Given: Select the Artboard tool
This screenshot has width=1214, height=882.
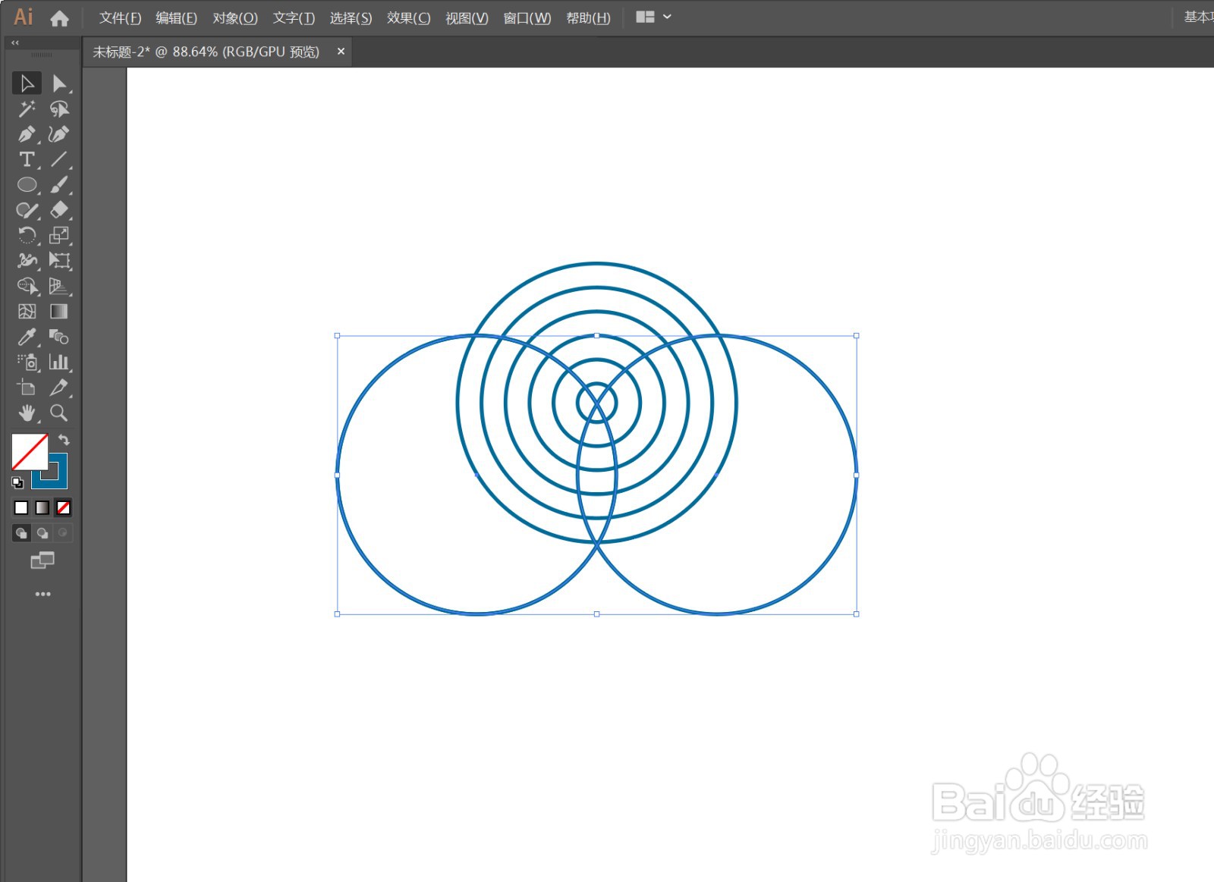Looking at the screenshot, I should [27, 388].
